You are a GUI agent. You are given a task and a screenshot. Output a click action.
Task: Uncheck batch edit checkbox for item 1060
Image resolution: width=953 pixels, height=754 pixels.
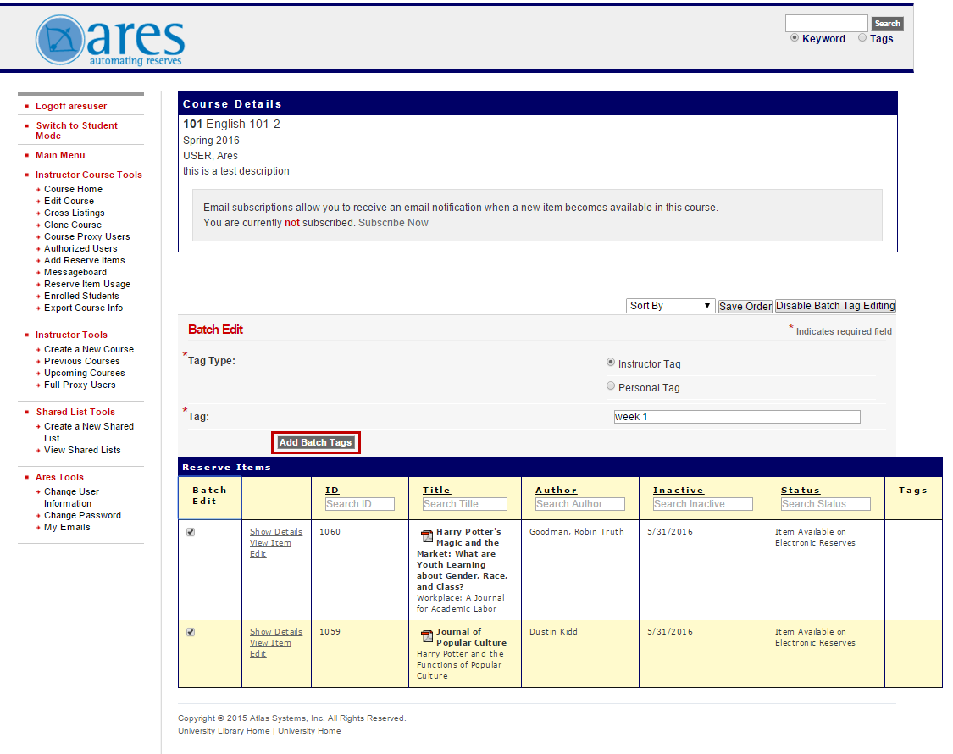point(191,531)
